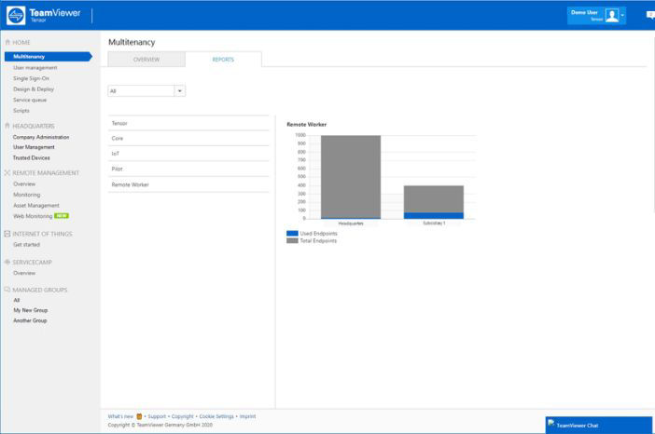655x434 pixels.
Task: Click the MANAGED GROUPS section icon
Action: click(x=7, y=290)
